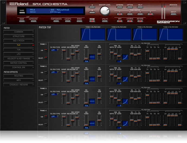Toggle the Tone 1 SW switch
187x143 pixels.
coord(46,50)
